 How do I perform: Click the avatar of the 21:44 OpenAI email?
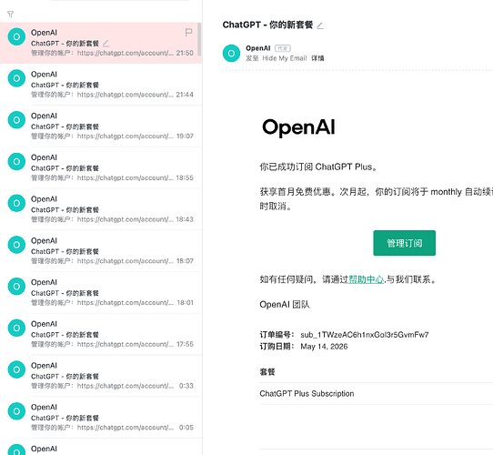pyautogui.click(x=16, y=78)
